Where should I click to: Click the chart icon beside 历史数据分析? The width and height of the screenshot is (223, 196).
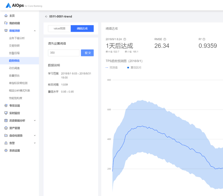point(6,120)
